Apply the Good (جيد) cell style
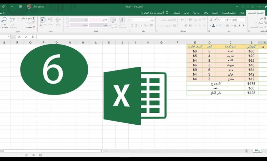This screenshot has width=267, height=161. coord(79,20)
